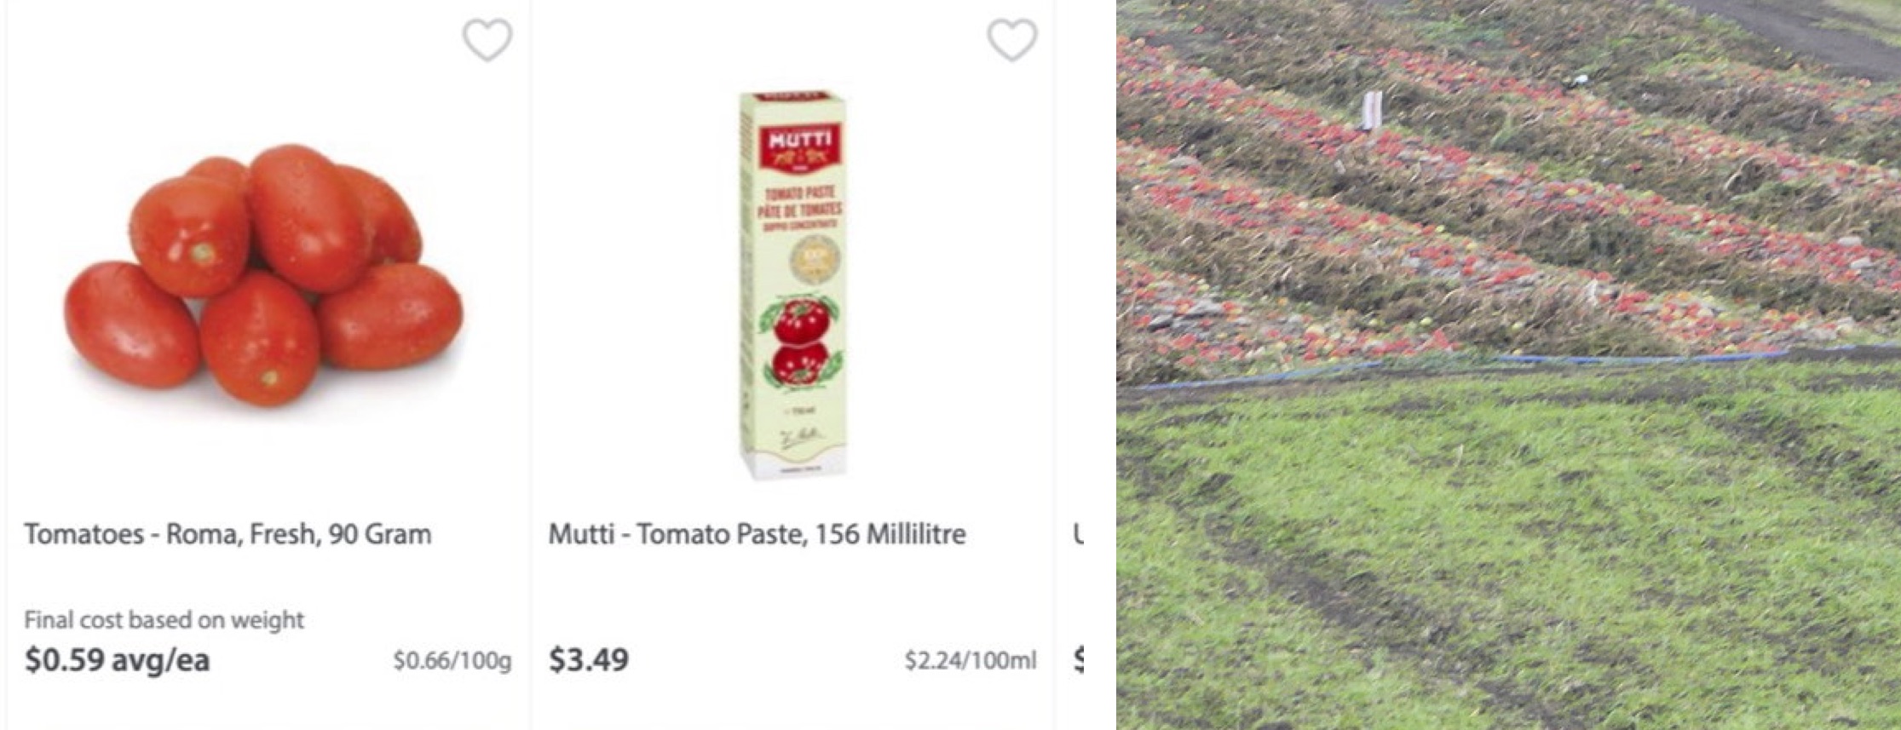Click the cut-off price on third product card
Screen dimensions: 1901x730
(x=1079, y=659)
